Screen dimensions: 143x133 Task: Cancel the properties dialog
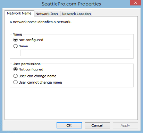(97, 125)
